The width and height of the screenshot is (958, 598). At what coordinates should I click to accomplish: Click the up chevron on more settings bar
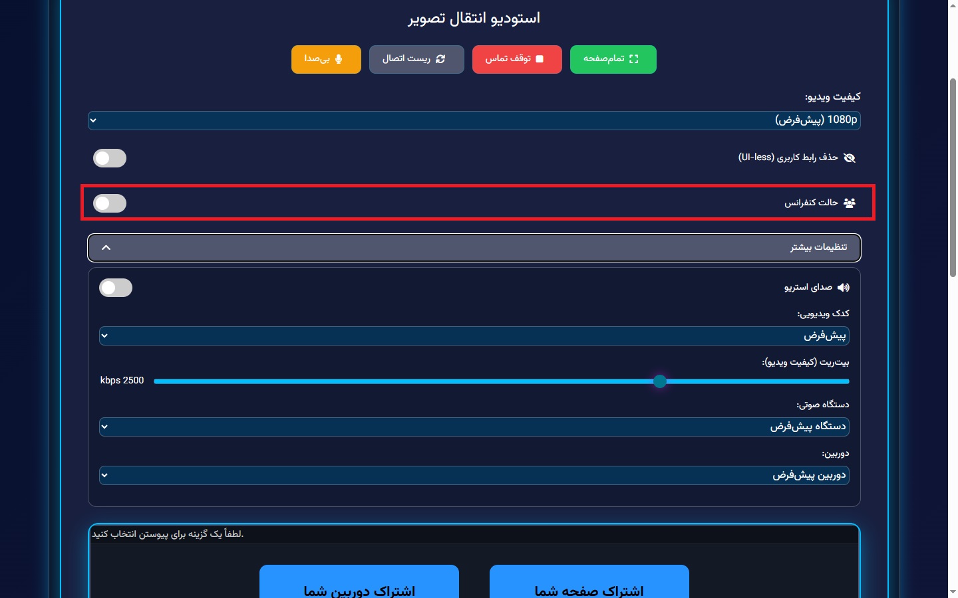(106, 248)
